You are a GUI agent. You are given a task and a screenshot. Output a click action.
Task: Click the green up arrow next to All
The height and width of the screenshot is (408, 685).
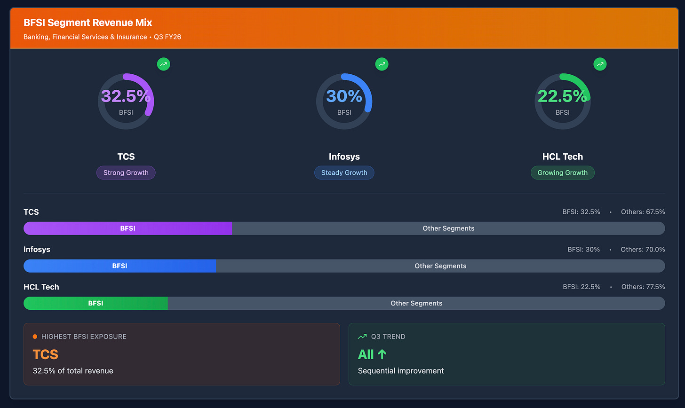[x=382, y=354]
